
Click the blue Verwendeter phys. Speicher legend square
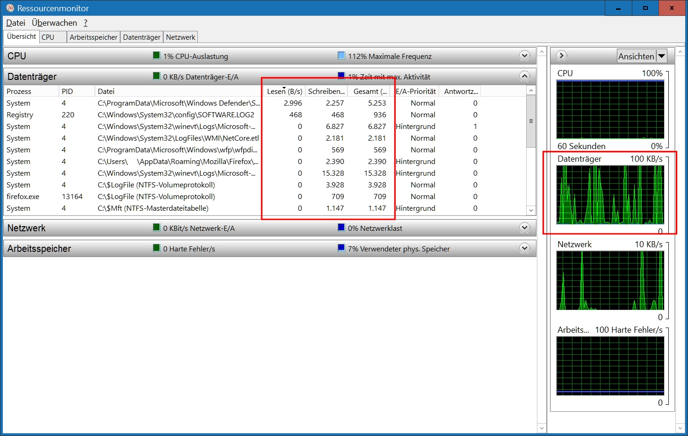pyautogui.click(x=341, y=248)
